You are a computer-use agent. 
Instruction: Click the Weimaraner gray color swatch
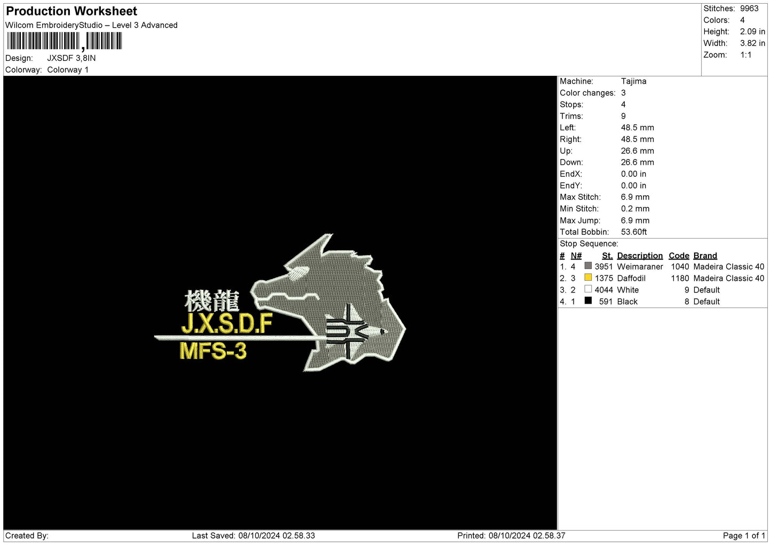click(x=588, y=266)
